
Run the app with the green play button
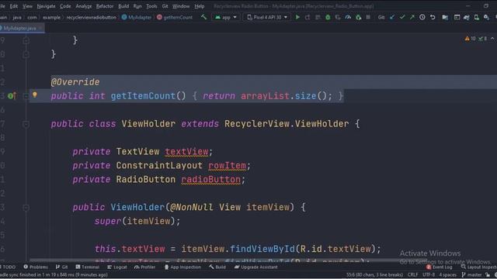tap(297, 17)
